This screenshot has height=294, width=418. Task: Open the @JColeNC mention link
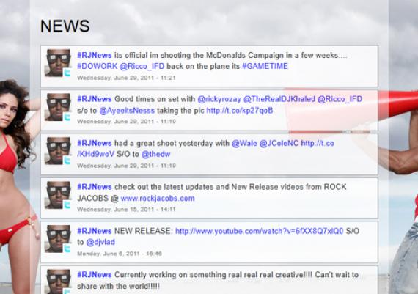click(279, 144)
